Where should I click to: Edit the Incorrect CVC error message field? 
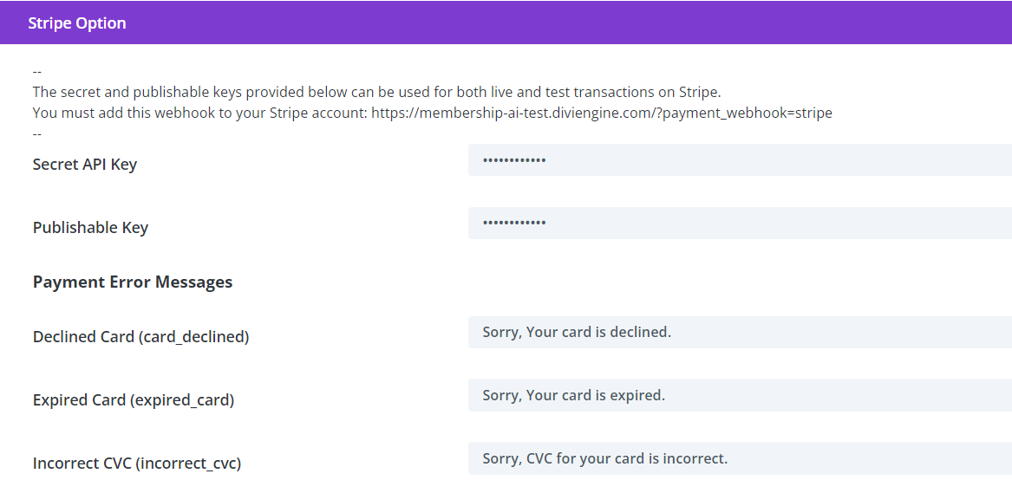pyautogui.click(x=739, y=459)
